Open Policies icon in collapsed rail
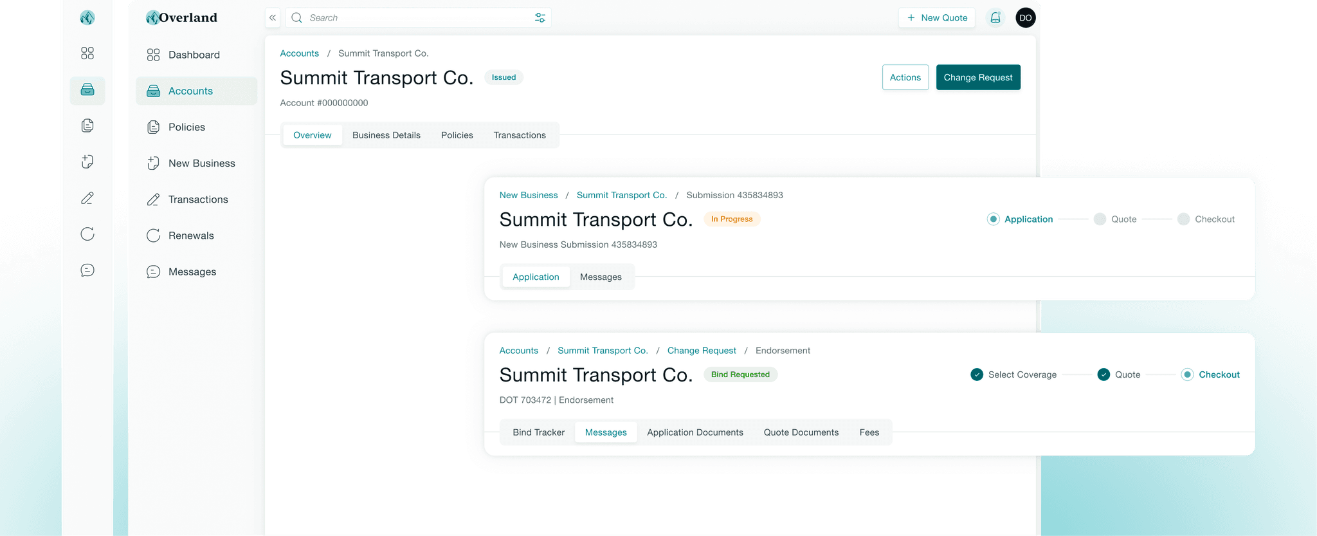 87,125
